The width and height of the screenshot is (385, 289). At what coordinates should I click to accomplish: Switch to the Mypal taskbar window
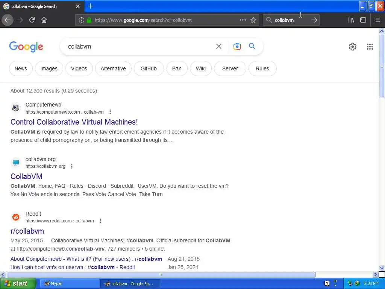point(70,284)
